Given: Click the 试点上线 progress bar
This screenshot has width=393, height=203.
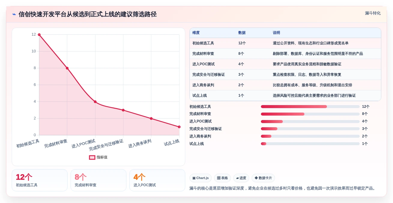Looking at the screenshot, I should [310, 144].
